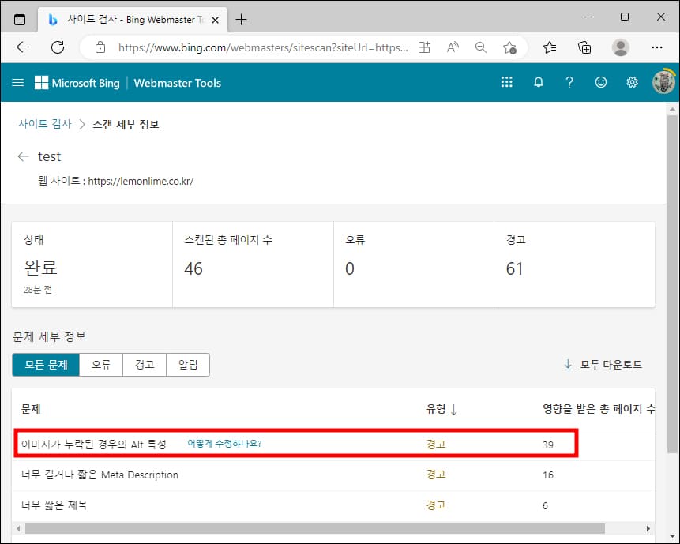This screenshot has height=544, width=680.
Task: Open Edge Collections icon in the toolbar
Action: (584, 47)
